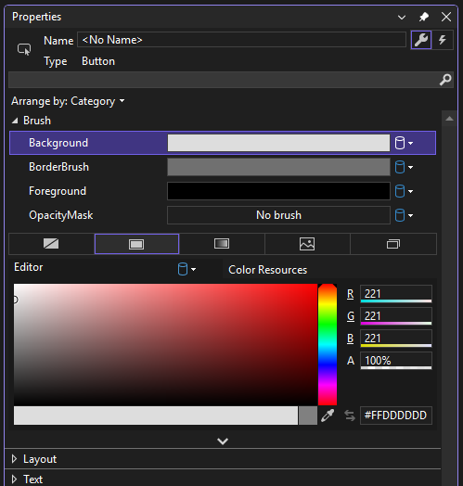463x486 pixels.
Task: Click the hue spectrum slider
Action: click(x=328, y=344)
